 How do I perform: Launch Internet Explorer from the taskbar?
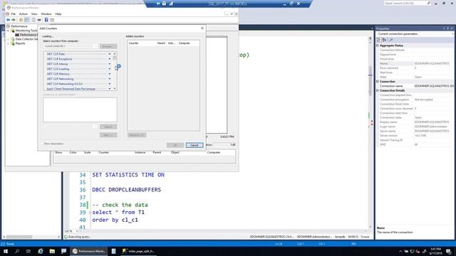[x=41, y=251]
